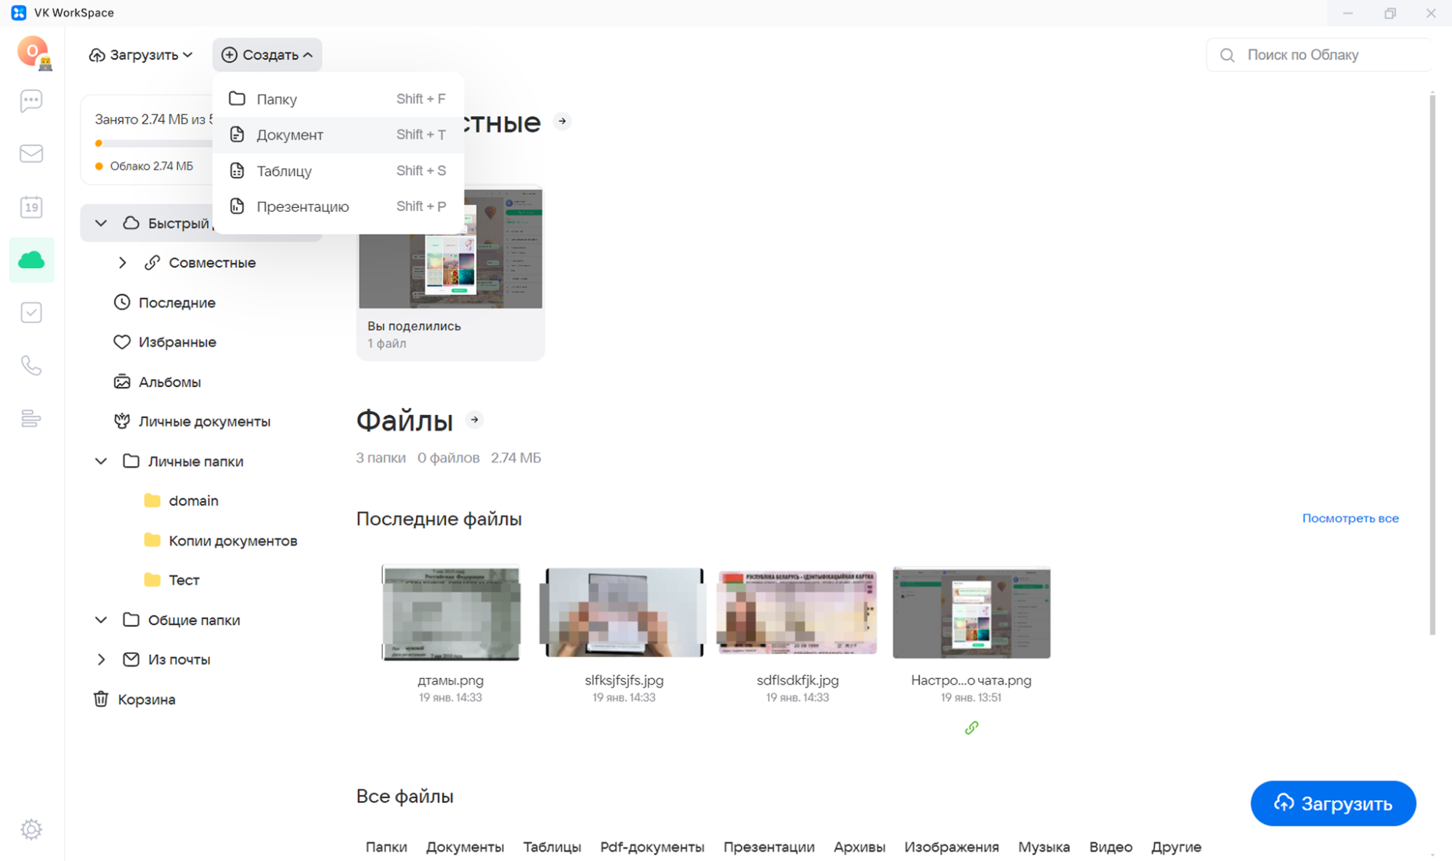Open the Settings gear icon
Image resolution: width=1452 pixels, height=861 pixels.
31,829
